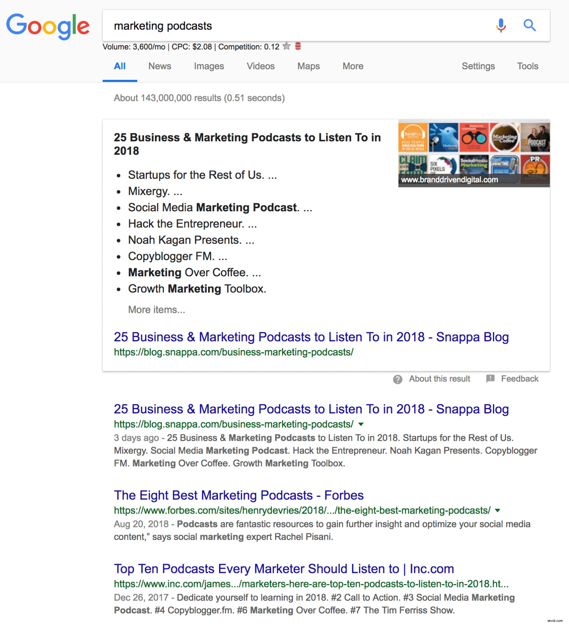Viewport: 569px width, 624px height.
Task: Star the keyword to save it
Action: pos(286,46)
